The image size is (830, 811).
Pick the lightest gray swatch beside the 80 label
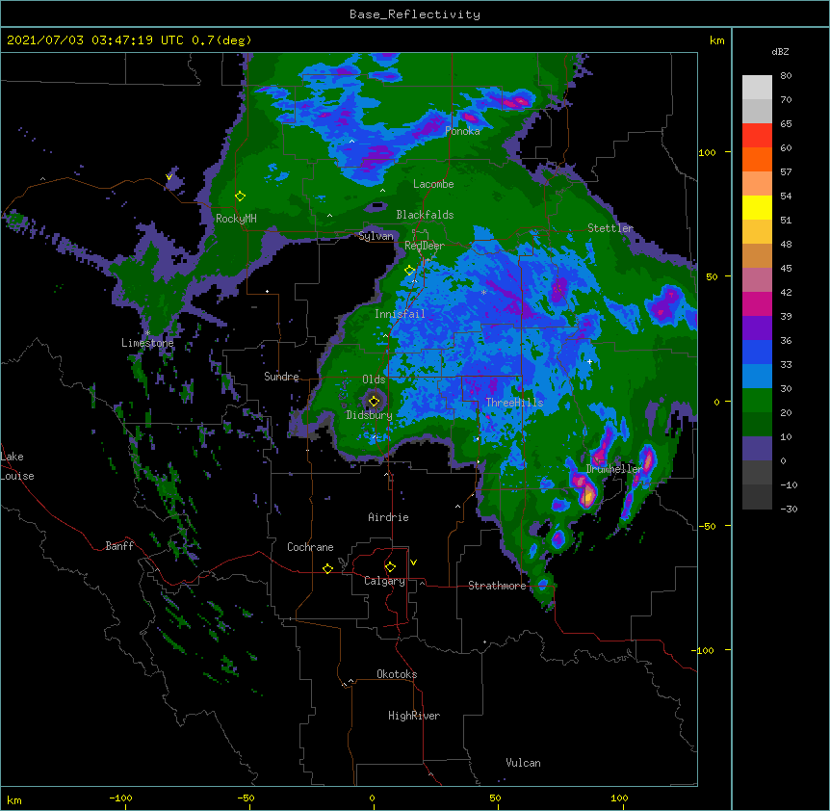[757, 88]
